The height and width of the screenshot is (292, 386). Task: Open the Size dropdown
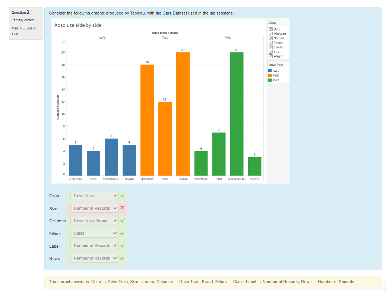click(x=95, y=208)
